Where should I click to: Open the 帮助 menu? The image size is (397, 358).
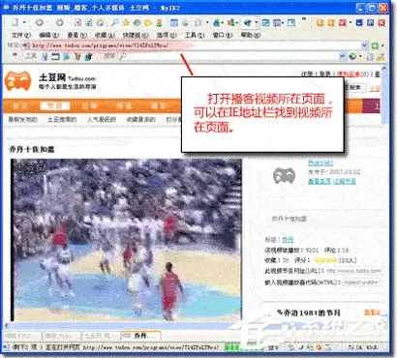click(251, 35)
